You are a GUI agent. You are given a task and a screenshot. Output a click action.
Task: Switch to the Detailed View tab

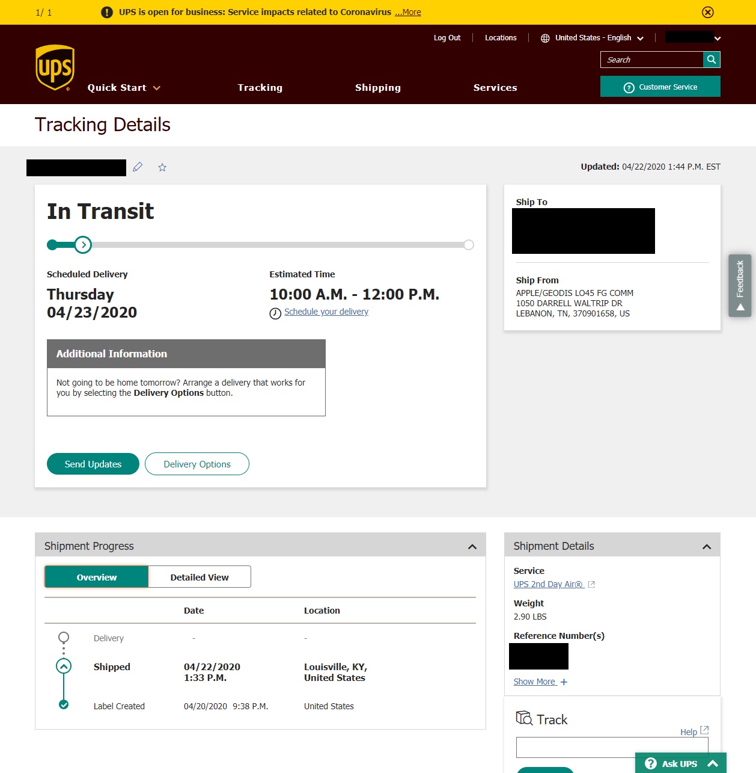[200, 577]
